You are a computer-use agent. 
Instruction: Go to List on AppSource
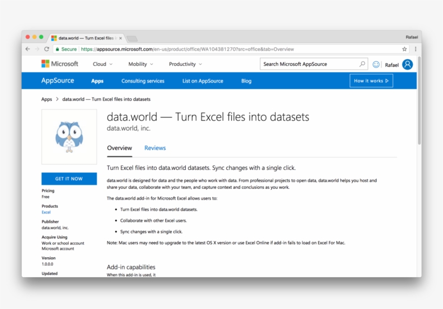[x=203, y=81]
